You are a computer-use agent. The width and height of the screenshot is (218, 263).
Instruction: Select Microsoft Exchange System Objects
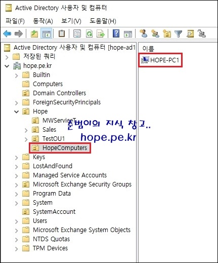(x=81, y=230)
